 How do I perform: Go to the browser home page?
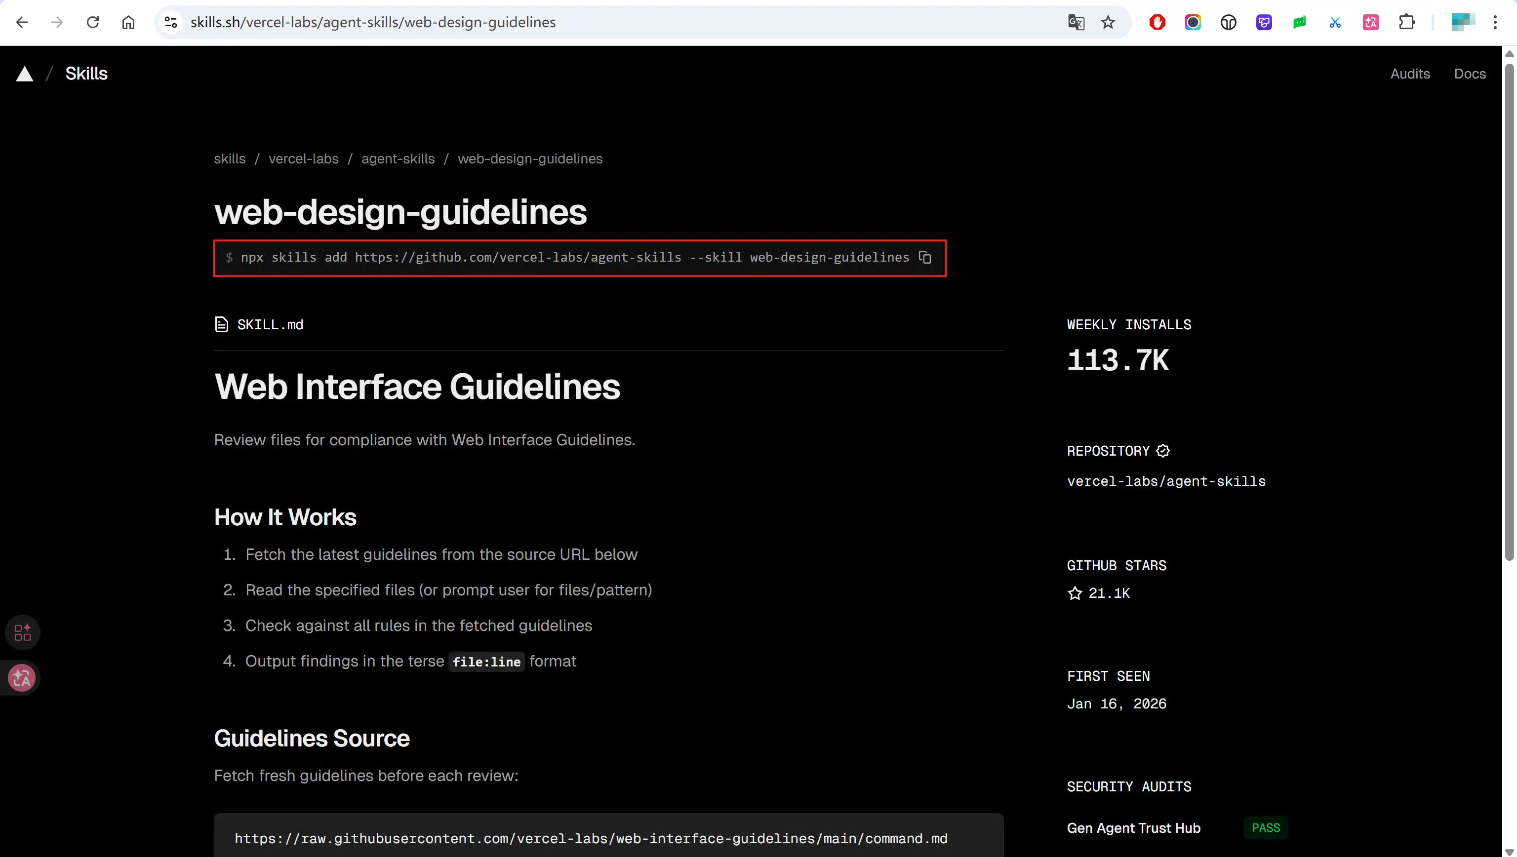(x=128, y=22)
